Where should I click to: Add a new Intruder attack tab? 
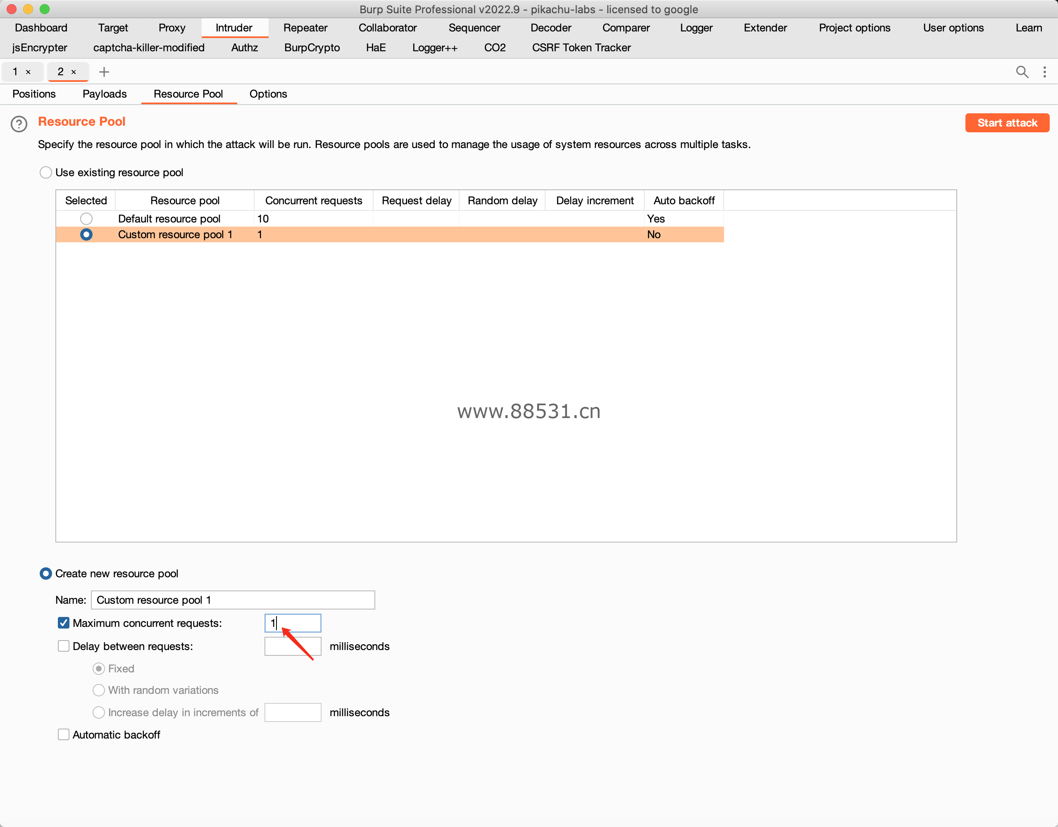(x=104, y=72)
